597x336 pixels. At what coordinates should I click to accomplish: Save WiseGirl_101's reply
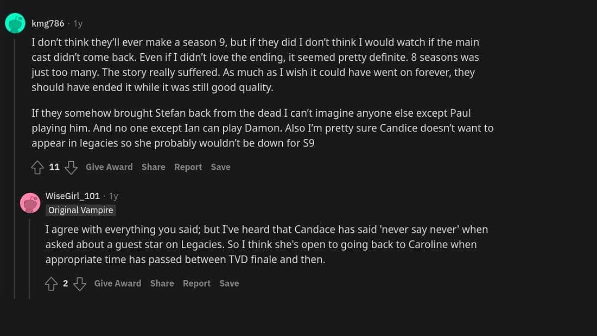pyautogui.click(x=229, y=283)
